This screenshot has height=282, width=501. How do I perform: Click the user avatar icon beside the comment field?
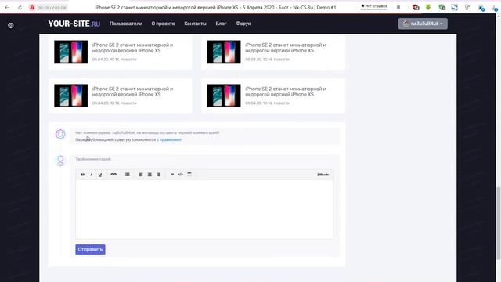[60, 161]
